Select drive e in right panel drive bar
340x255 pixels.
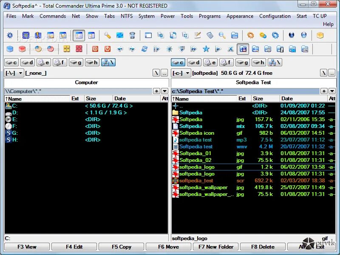point(210,62)
